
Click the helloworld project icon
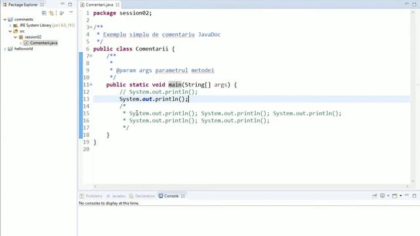coord(10,49)
